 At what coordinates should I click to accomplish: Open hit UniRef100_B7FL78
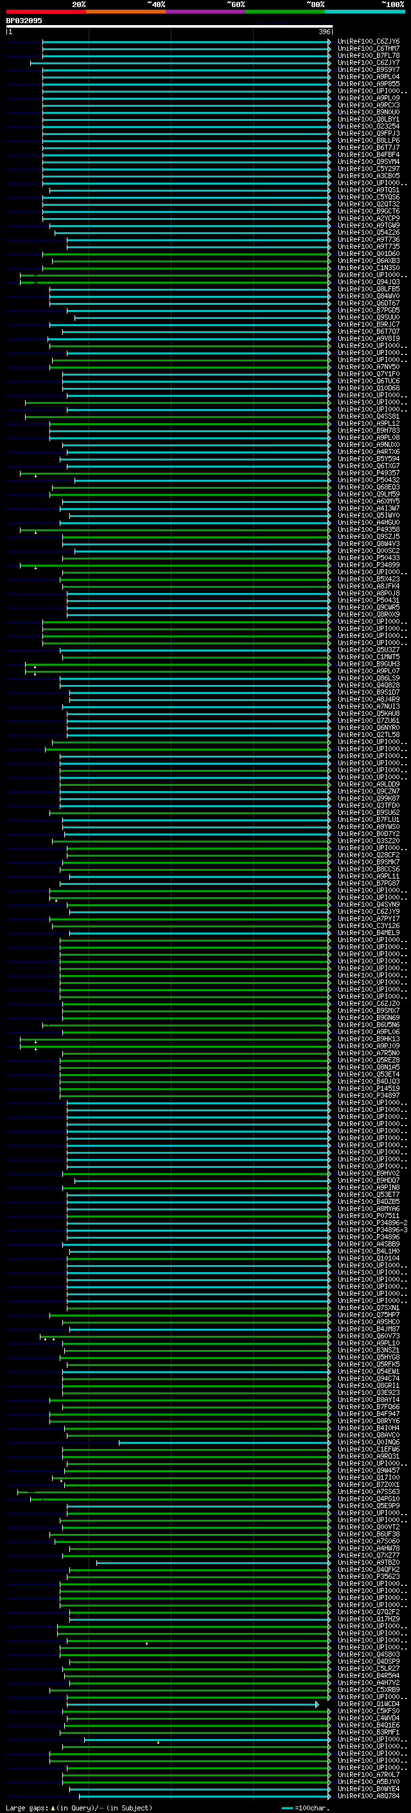point(369,55)
